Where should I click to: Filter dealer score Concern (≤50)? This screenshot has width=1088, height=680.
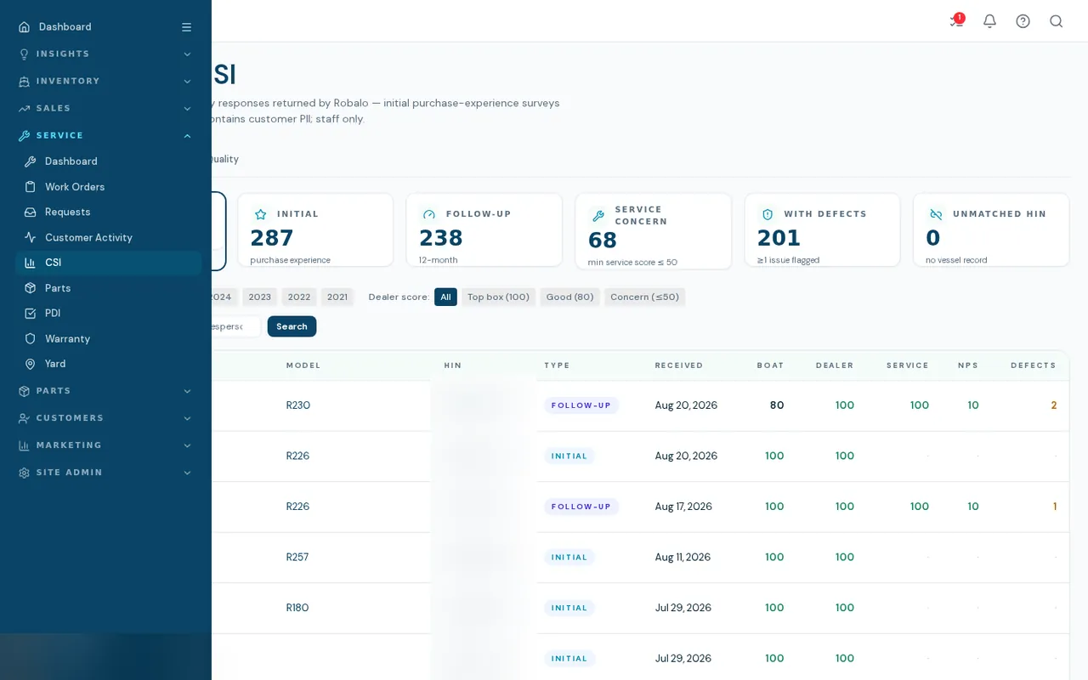(x=644, y=297)
